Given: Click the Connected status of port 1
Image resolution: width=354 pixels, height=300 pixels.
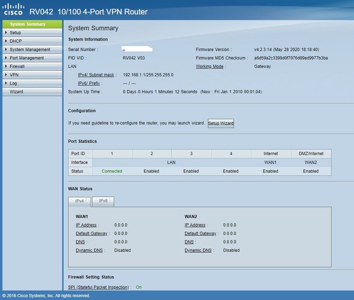Looking at the screenshot, I should coord(112,171).
